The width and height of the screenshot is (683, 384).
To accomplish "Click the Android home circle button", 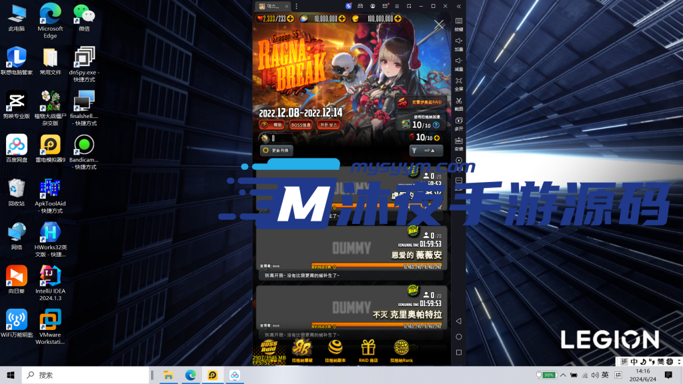I will 459,337.
